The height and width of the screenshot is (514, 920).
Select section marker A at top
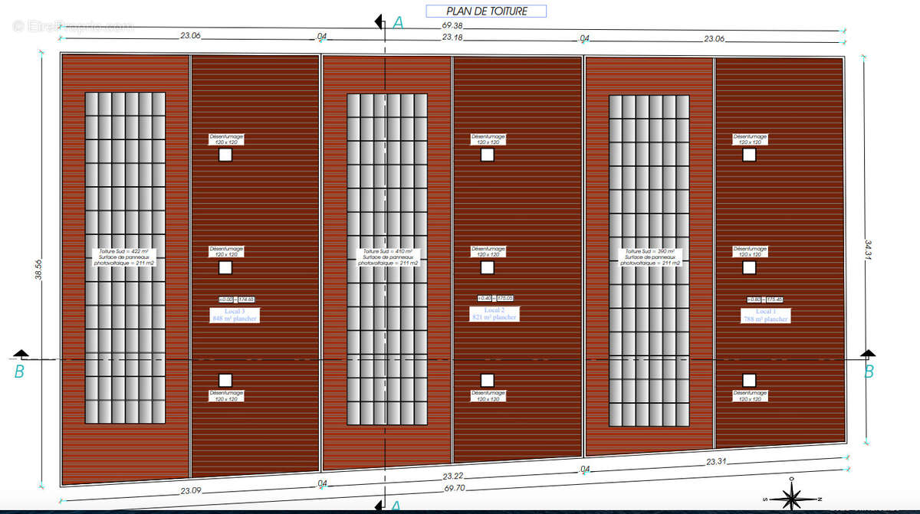click(x=397, y=23)
